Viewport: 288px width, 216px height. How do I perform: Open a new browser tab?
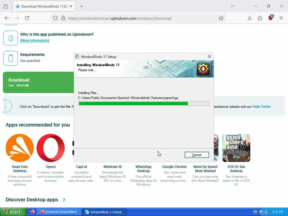point(82,6)
